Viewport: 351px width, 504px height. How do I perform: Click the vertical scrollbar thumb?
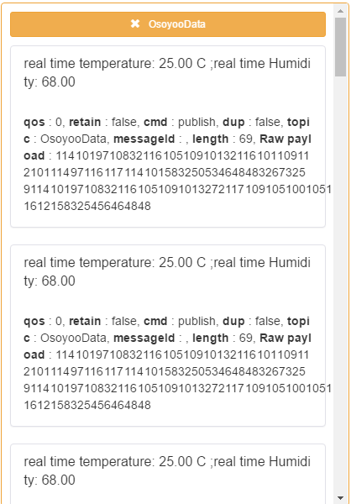pos(340,47)
